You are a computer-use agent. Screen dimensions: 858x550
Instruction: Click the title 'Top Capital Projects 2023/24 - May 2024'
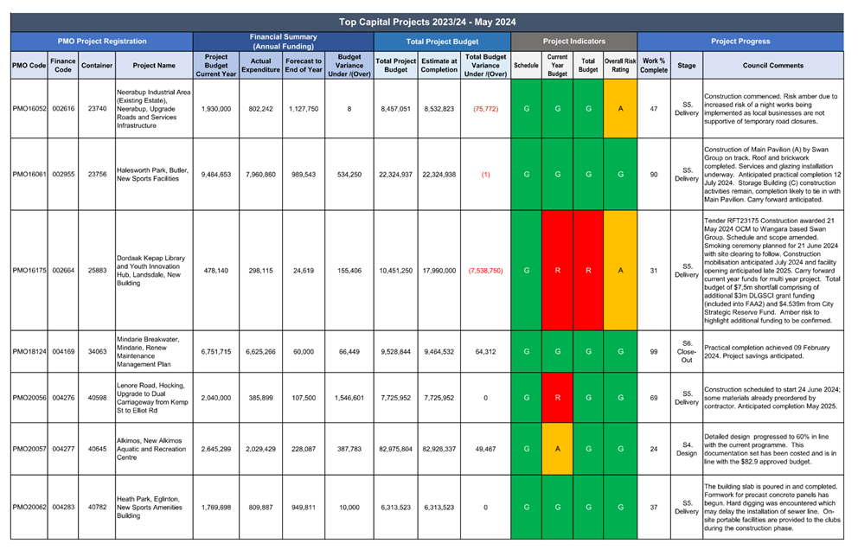pyautogui.click(x=428, y=22)
